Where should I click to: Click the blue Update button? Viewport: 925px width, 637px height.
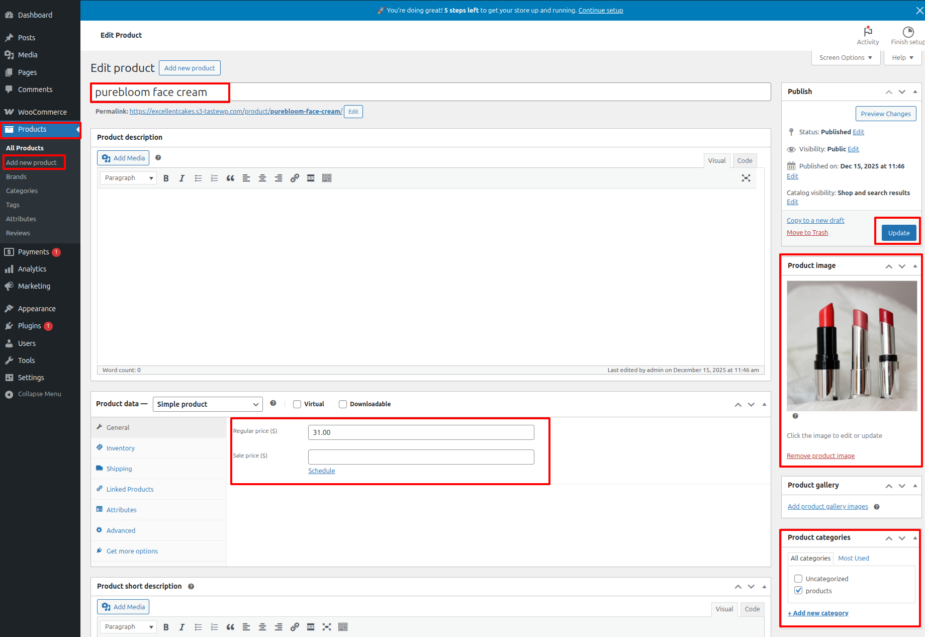(898, 233)
